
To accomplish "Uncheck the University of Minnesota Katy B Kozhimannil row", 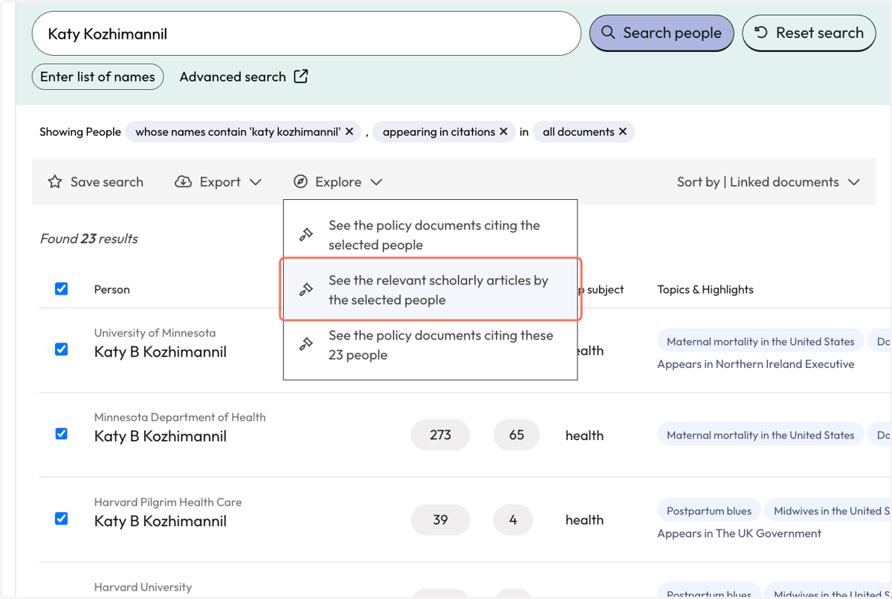I will coord(62,349).
